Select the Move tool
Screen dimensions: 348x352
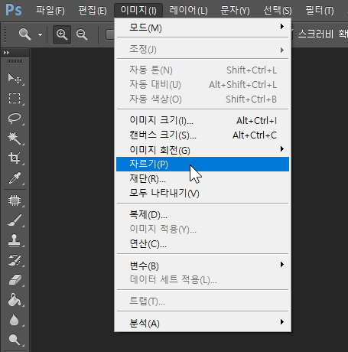pos(15,78)
